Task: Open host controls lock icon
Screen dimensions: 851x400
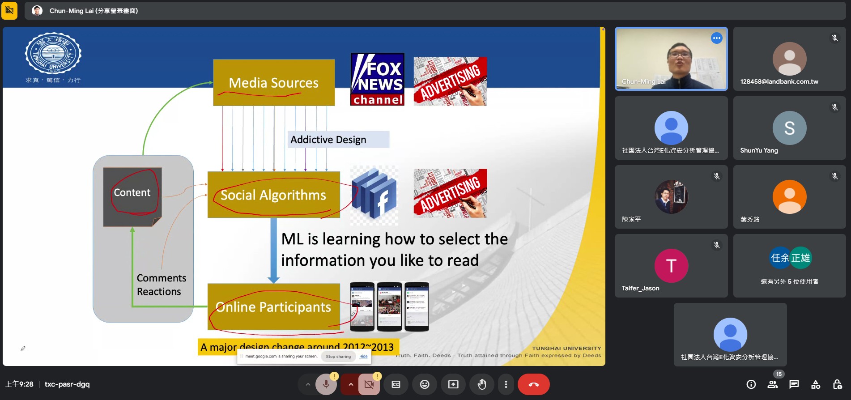Action: (x=837, y=384)
